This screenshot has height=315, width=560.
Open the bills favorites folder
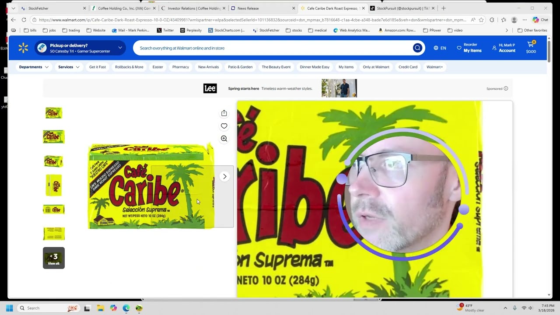coord(30,30)
